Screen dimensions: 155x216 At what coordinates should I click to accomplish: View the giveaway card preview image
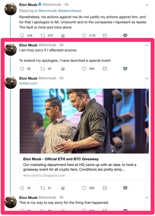(x=84, y=121)
